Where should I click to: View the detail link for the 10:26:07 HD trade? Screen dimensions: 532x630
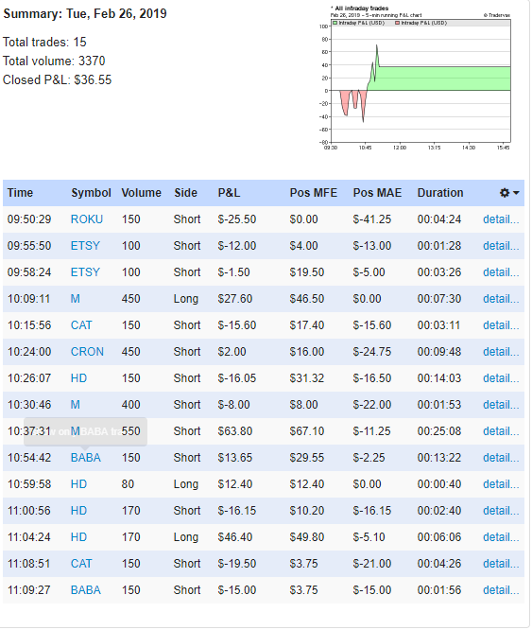point(501,378)
